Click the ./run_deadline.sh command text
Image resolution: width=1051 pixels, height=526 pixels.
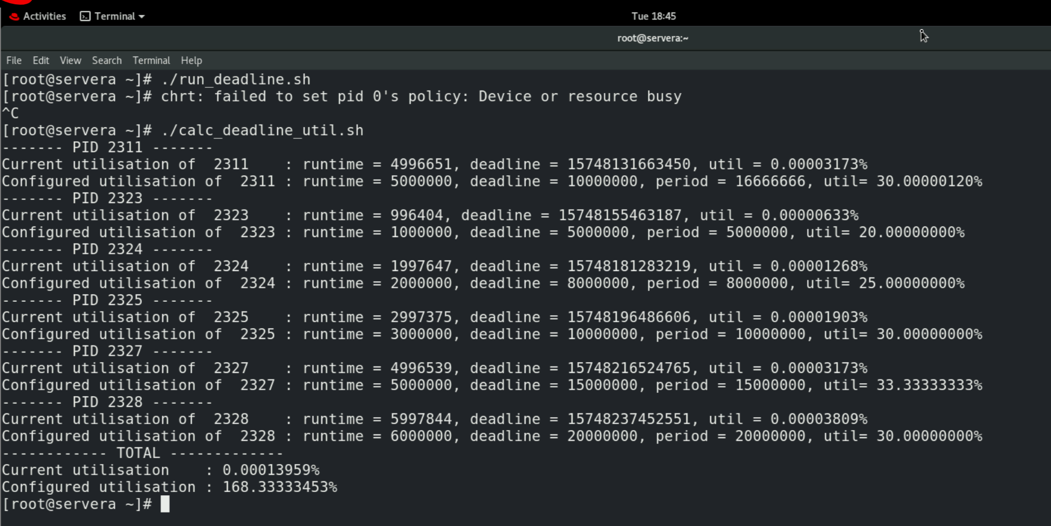coord(236,80)
